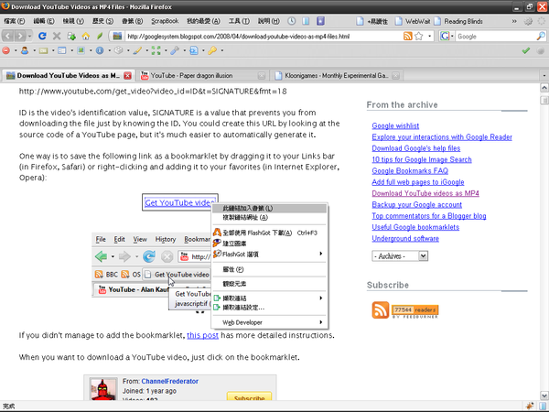Open the ScrapBook menu
The height and width of the screenshot is (412, 549).
click(x=165, y=21)
